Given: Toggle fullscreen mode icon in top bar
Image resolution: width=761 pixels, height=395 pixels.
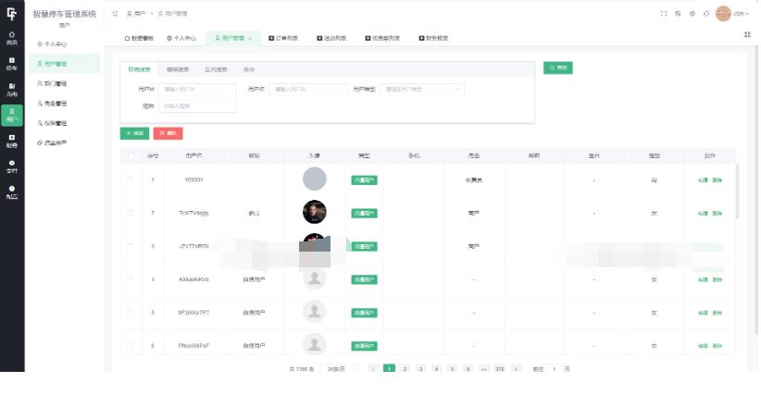Looking at the screenshot, I should tap(664, 14).
